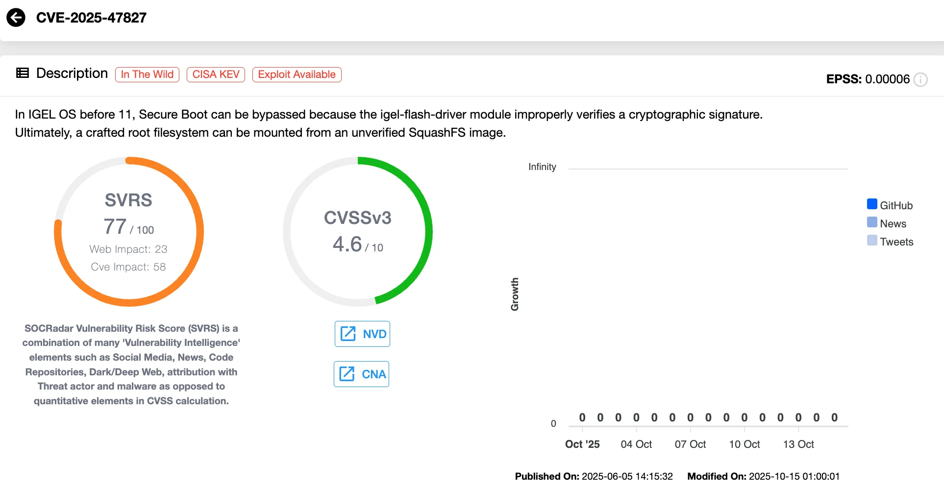The height and width of the screenshot is (489, 944).
Task: Click the CVE-2025-47827 page title
Action: [x=91, y=18]
